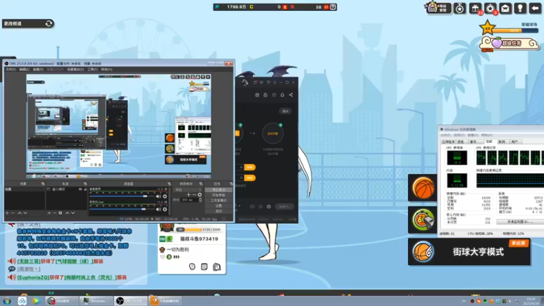Pop out the OBS transitions dock
544x306 pixels.
pos(201,184)
